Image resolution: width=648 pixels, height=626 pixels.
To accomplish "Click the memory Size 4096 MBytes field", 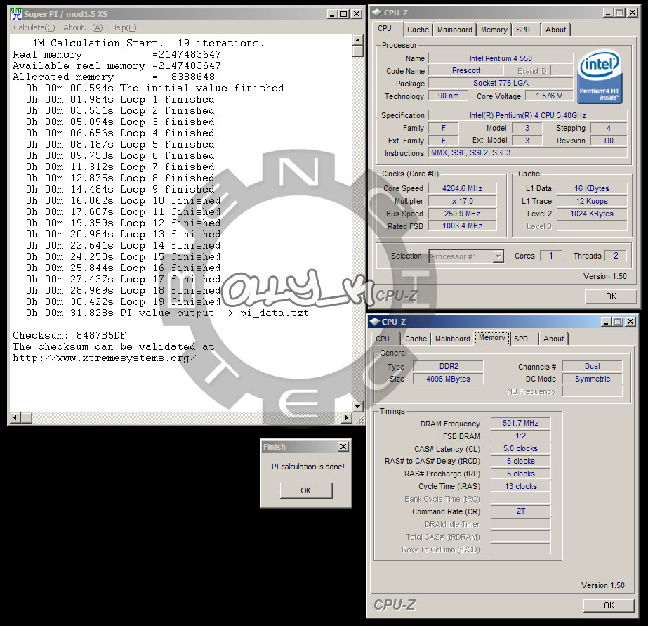I will click(448, 379).
